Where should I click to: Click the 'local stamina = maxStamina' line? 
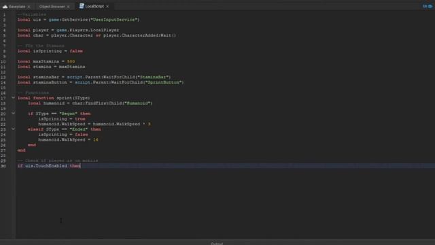point(52,67)
